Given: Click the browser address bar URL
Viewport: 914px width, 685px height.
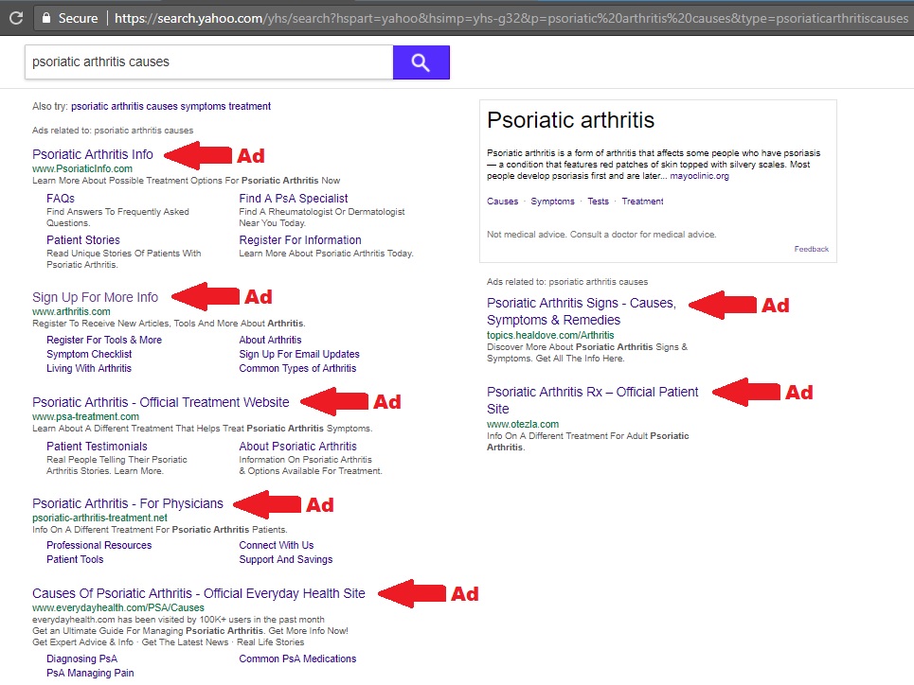Looking at the screenshot, I should [x=511, y=18].
